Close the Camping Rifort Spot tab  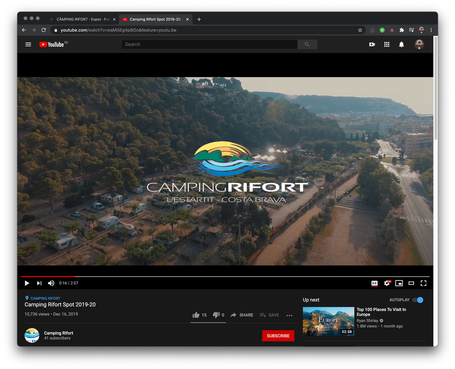coord(187,19)
